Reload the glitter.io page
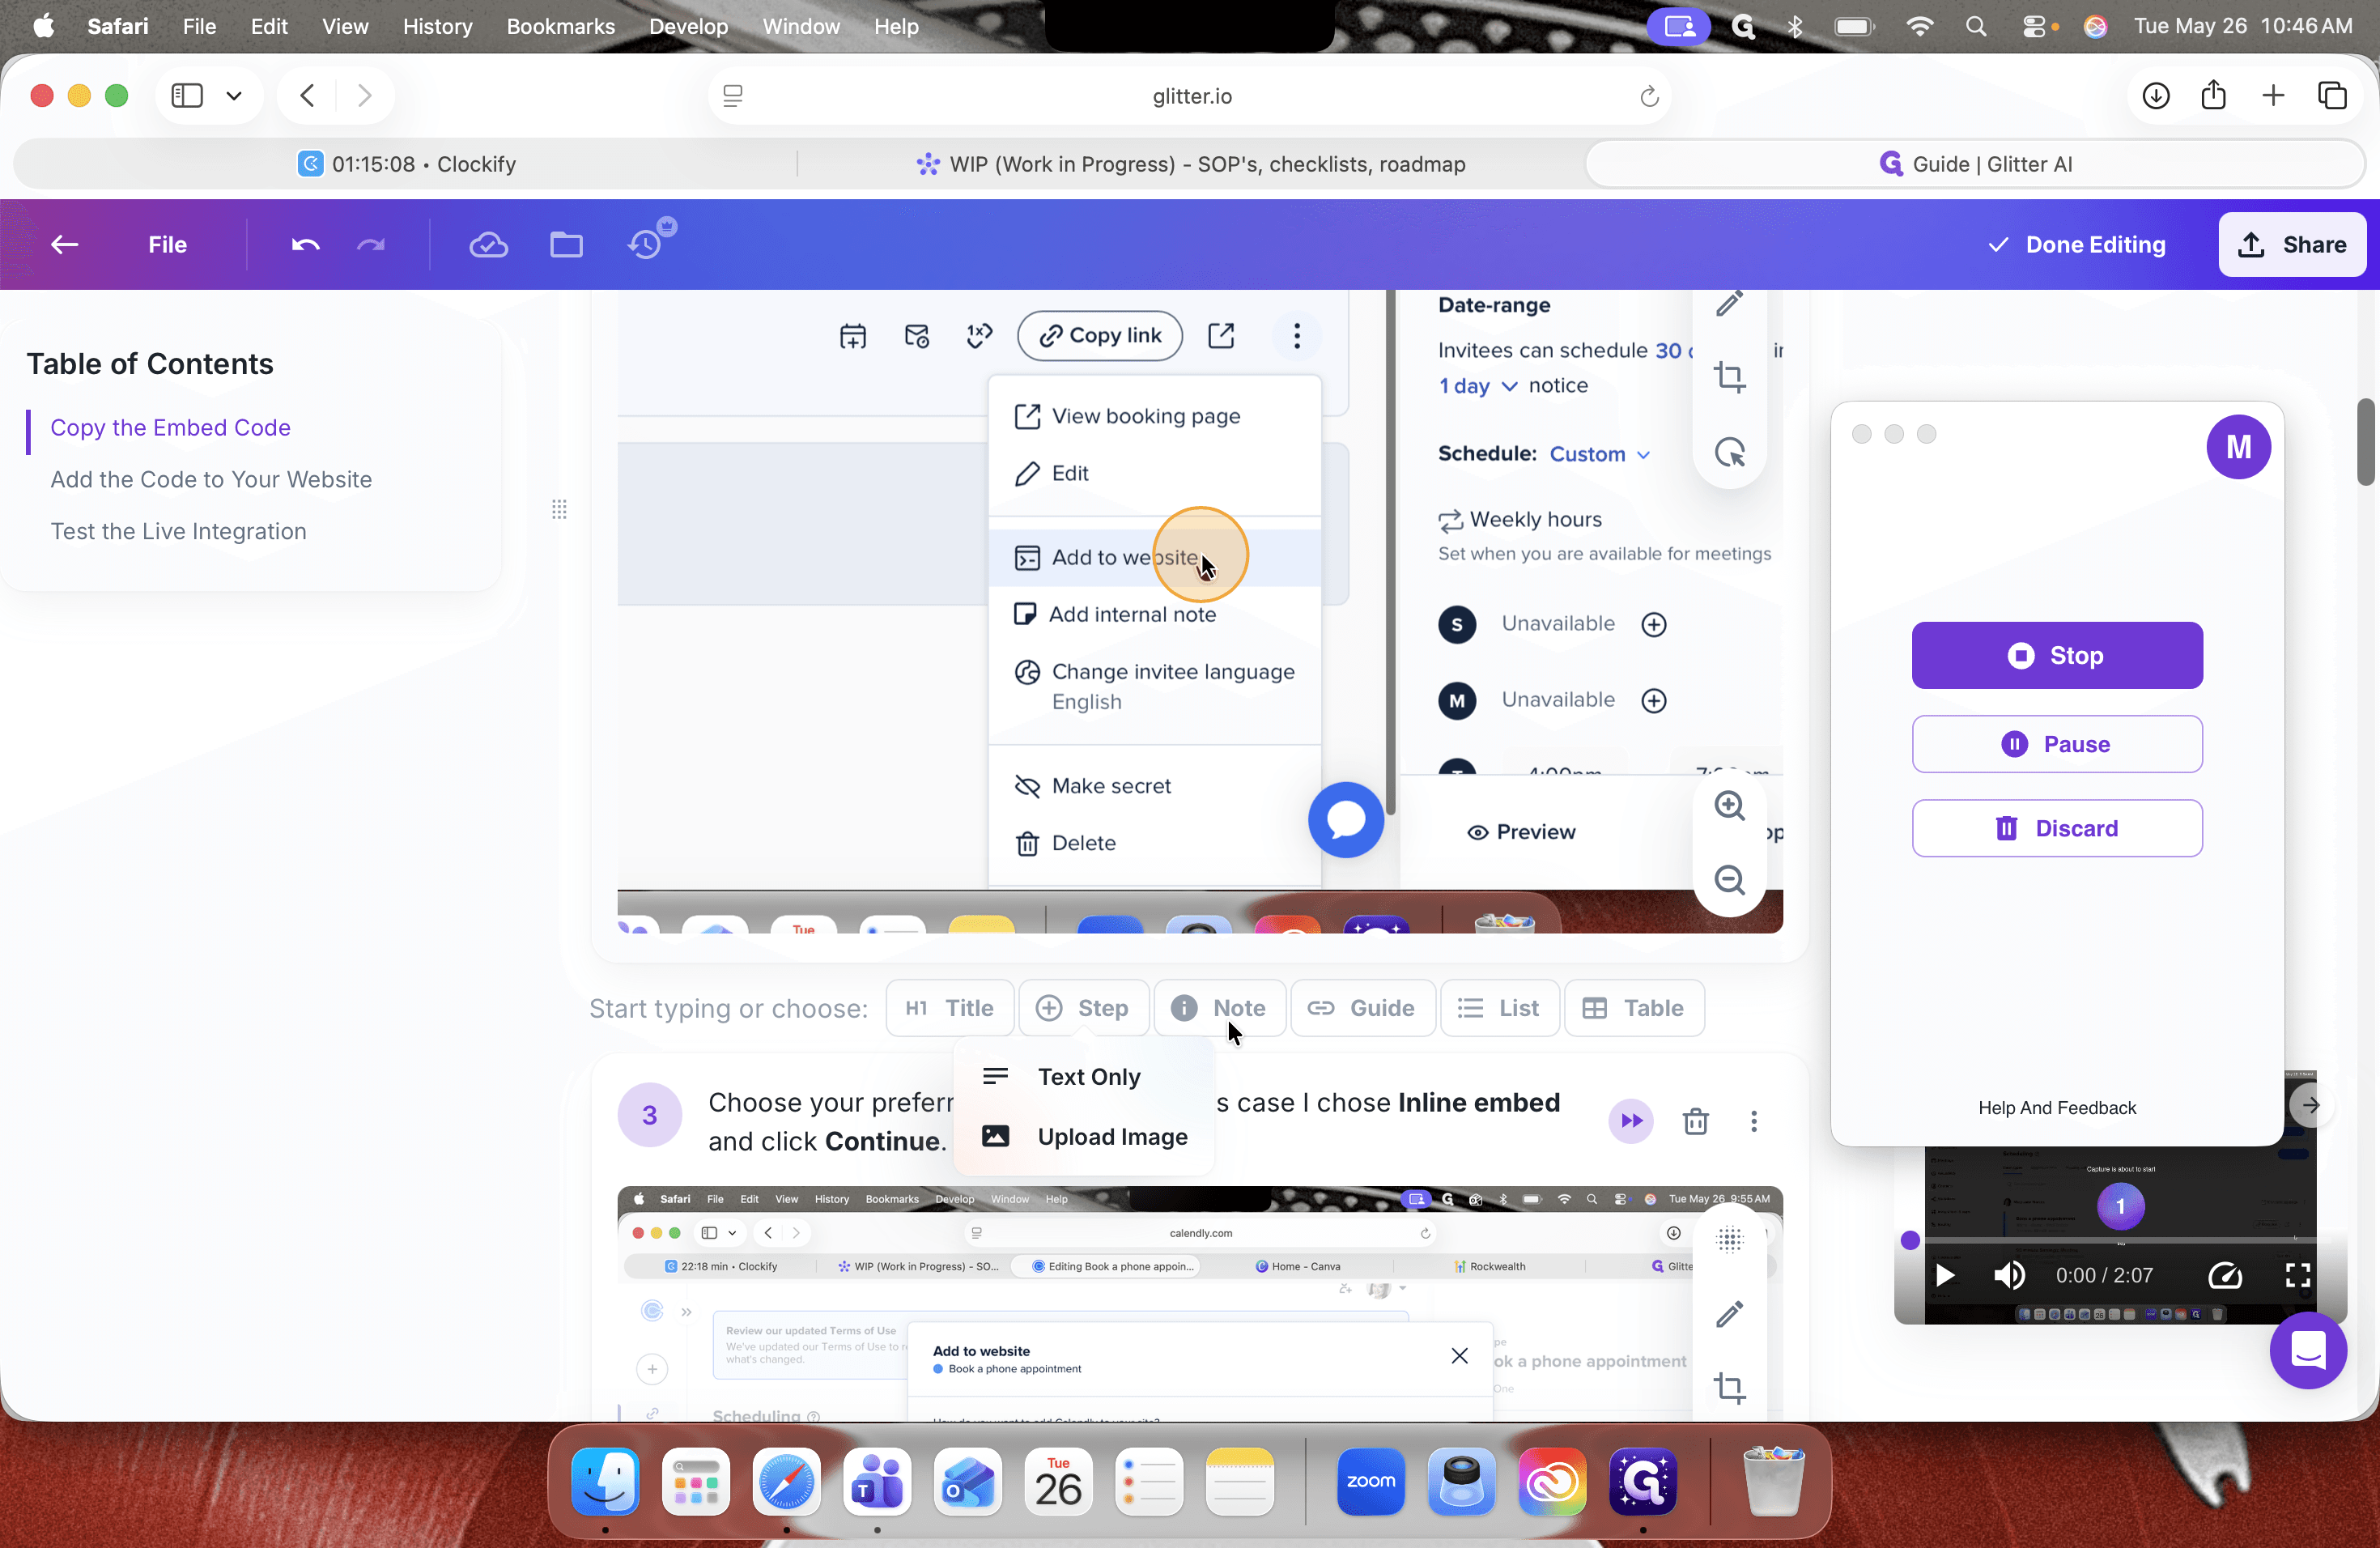 (1649, 97)
